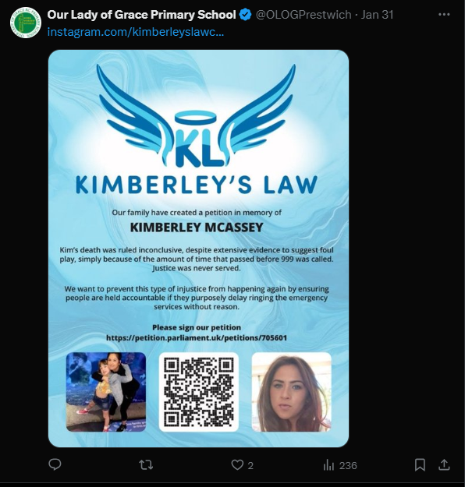Screen dimensions: 465x487
Task: Open Our Lady of Grace profile avatar
Action: 26,23
